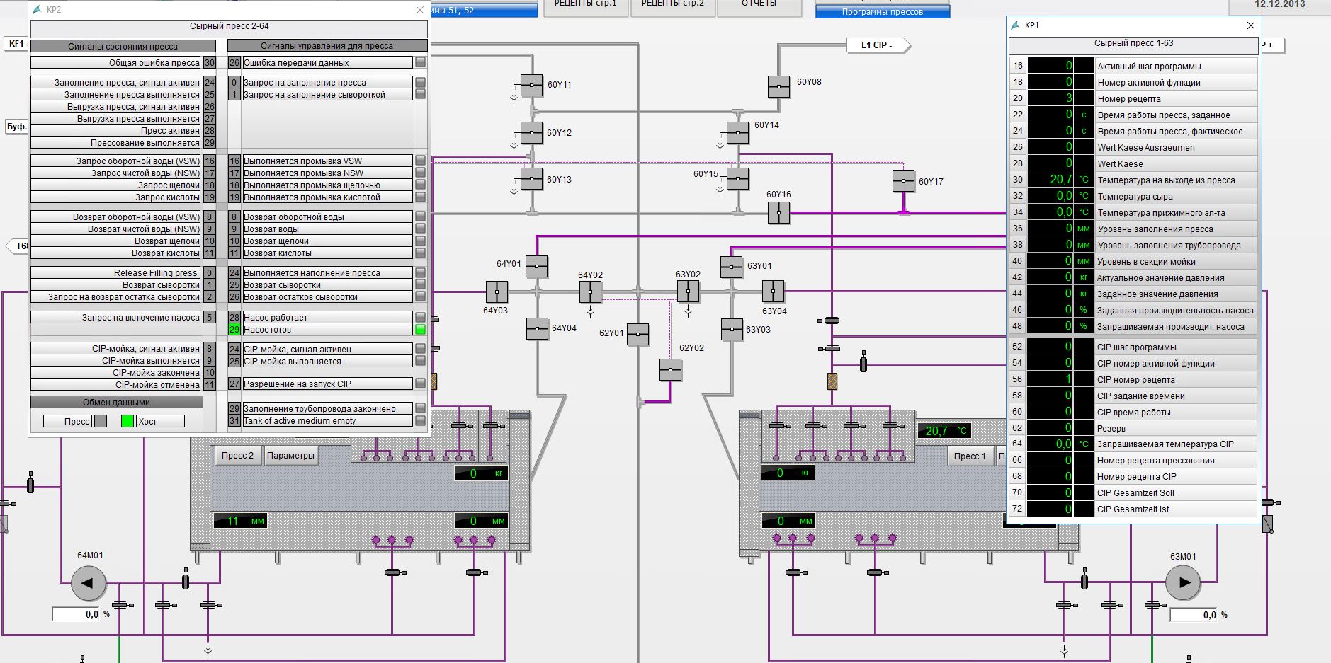
Task: Toggle 'Разрешение на запуск CIP' indicator
Action: coord(420,384)
